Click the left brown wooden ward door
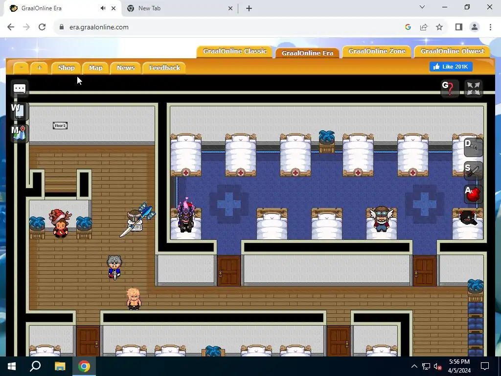 (x=229, y=270)
